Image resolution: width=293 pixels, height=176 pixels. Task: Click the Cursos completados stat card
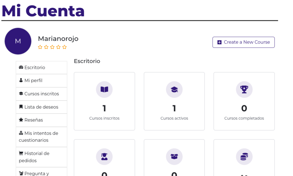tap(244, 101)
